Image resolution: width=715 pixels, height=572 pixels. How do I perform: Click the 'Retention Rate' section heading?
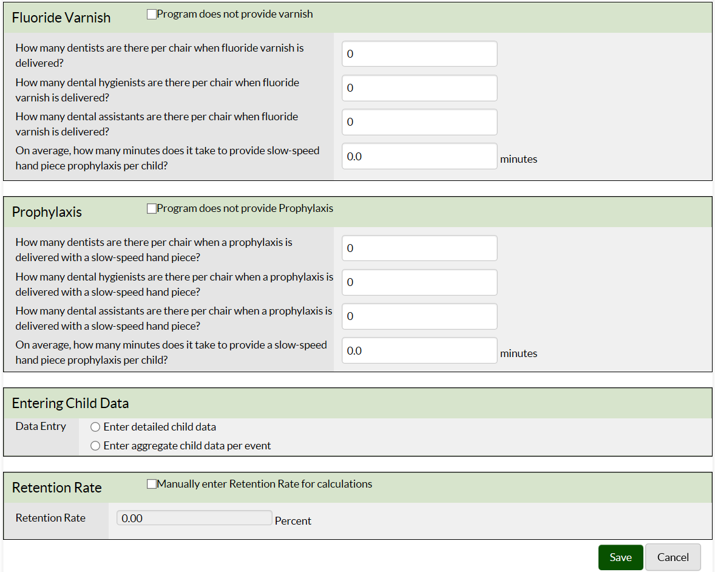(57, 488)
